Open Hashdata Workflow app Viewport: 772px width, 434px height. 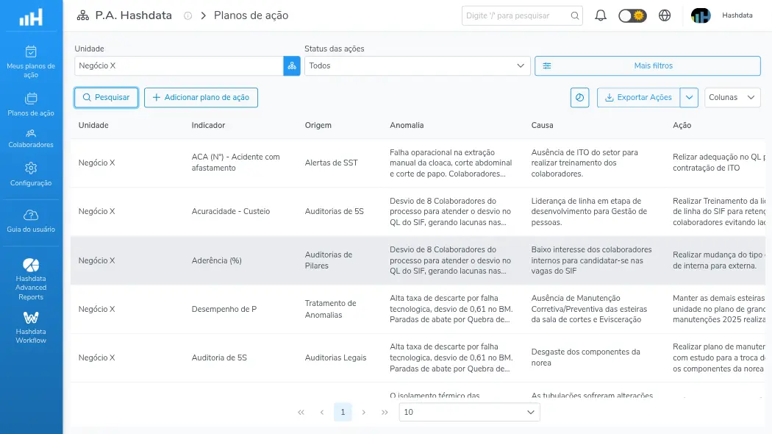coord(31,327)
